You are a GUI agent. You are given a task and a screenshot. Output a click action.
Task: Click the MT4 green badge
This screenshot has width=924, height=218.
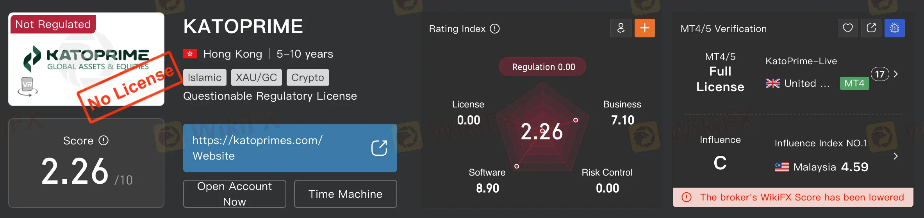pyautogui.click(x=854, y=83)
